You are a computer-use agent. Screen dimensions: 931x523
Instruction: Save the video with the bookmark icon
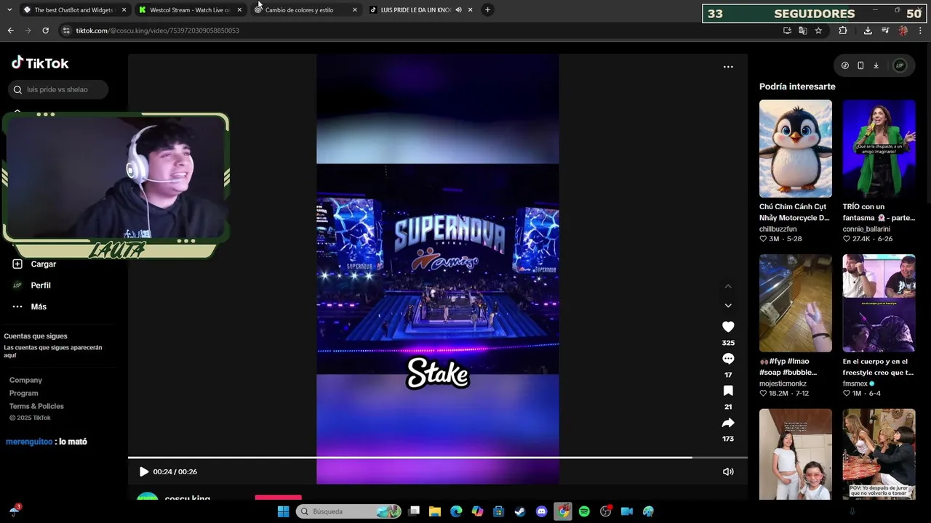[728, 391]
